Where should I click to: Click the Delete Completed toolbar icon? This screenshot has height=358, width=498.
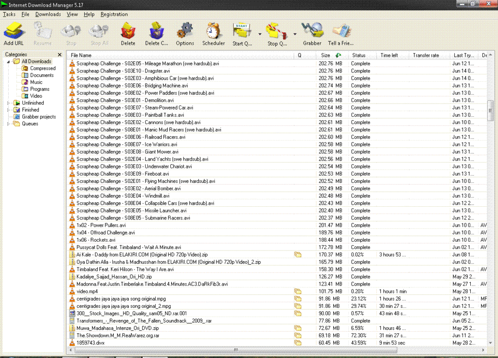coord(157,34)
